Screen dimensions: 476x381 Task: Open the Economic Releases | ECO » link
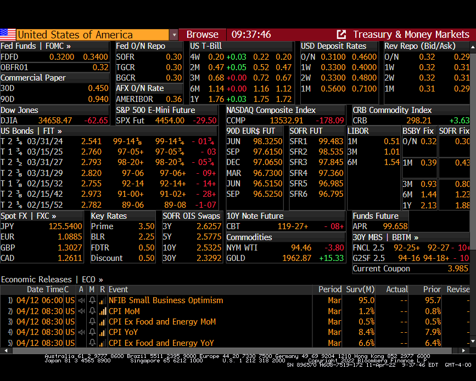[52, 279]
